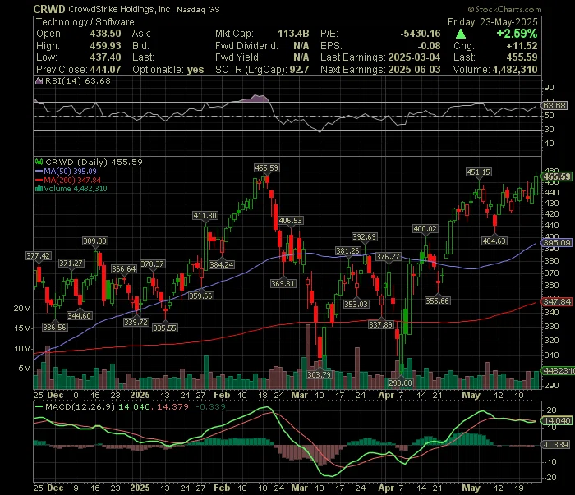Click the 404.63 price label in May
The height and width of the screenshot is (495, 575).
(x=494, y=241)
